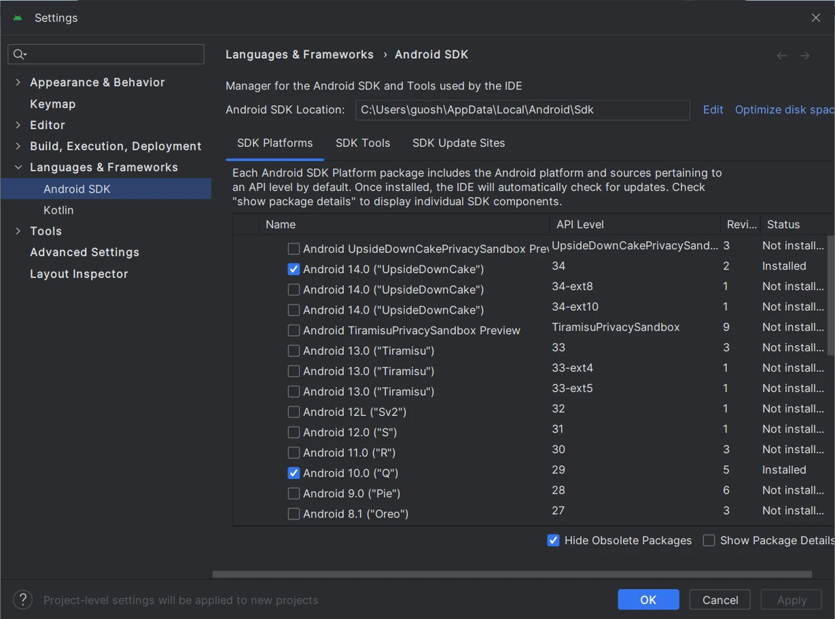Image resolution: width=835 pixels, height=619 pixels.
Task: Collapse Languages & Frameworks section
Action: click(18, 168)
